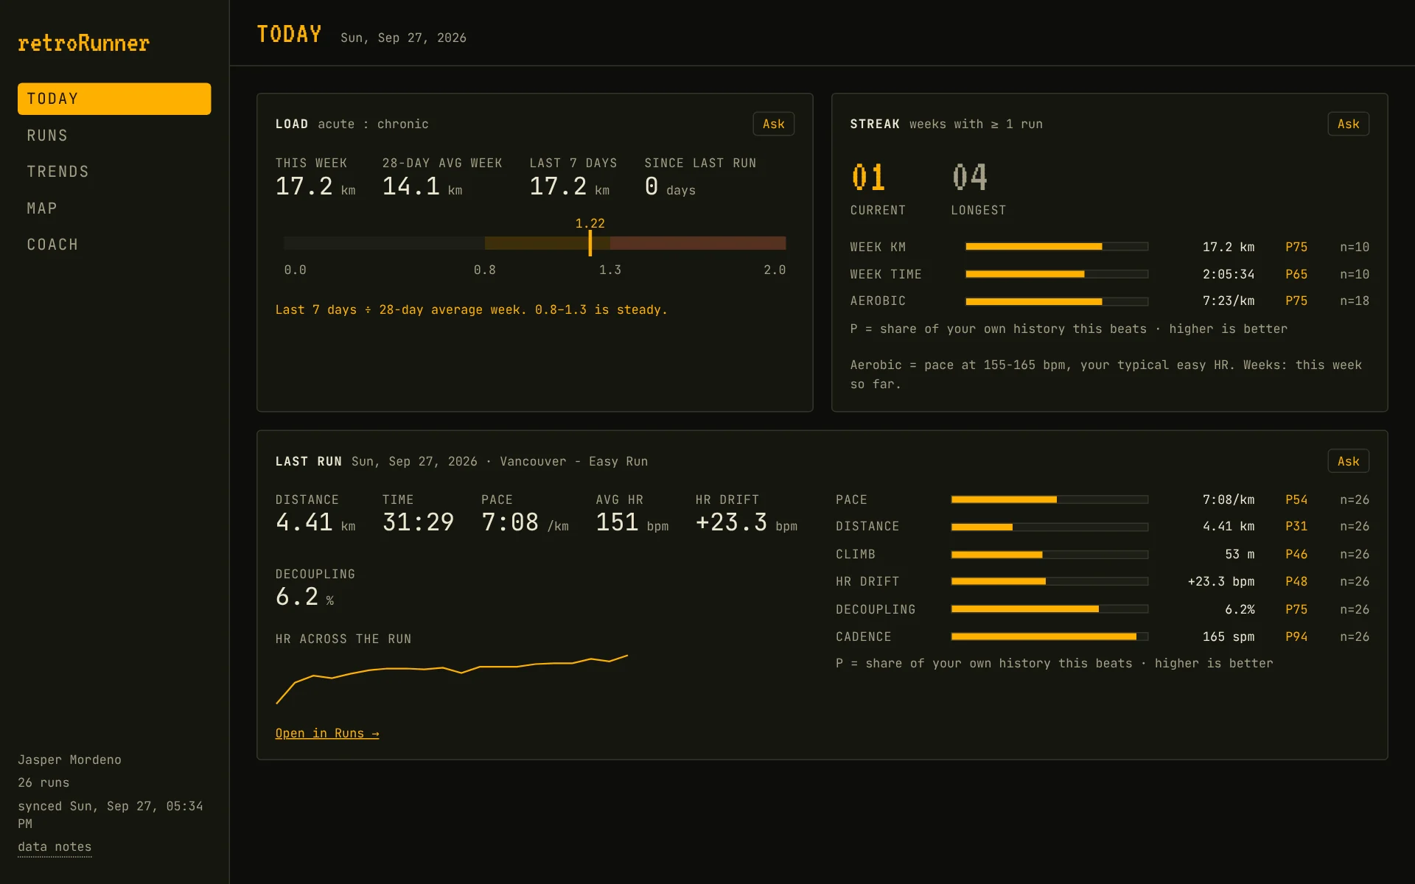
Task: Open the TODAY sidebar item
Action: 114,99
